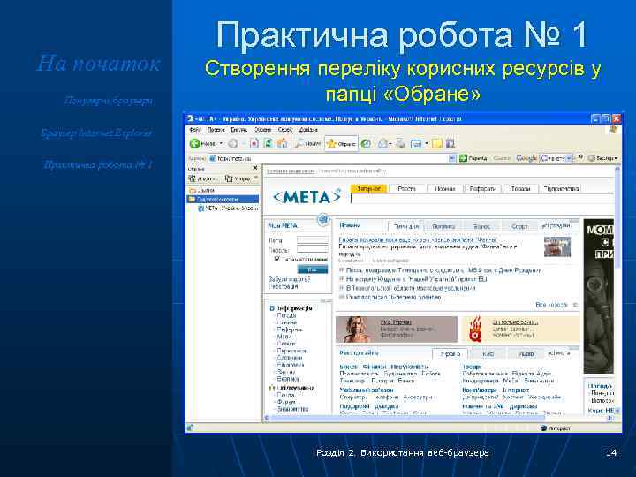Open the Довідка menu
This screenshot has height=477, width=636.
(x=308, y=130)
